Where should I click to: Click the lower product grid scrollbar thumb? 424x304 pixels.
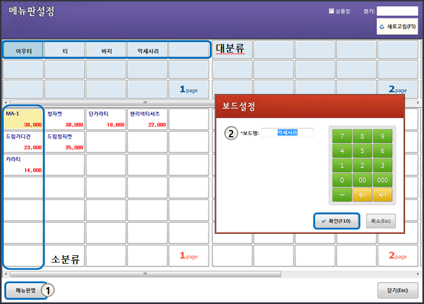[x=146, y=274]
